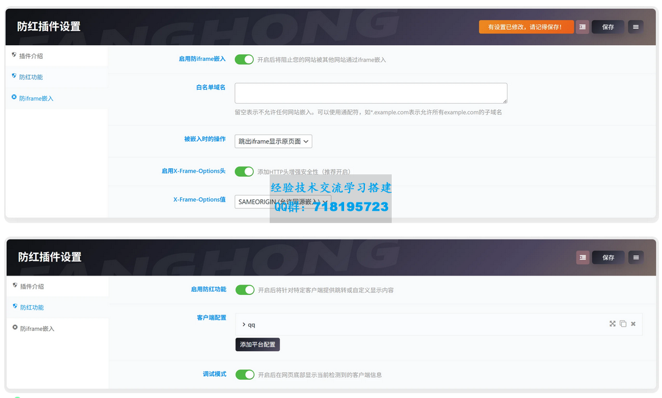Click expand-all icon in bottom panel header

583,258
